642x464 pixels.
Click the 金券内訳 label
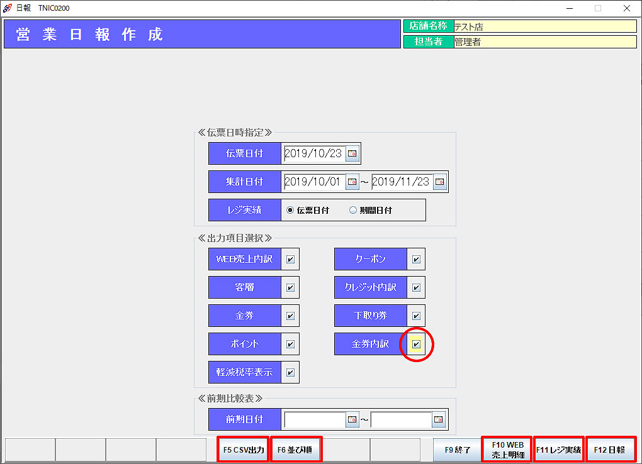371,344
